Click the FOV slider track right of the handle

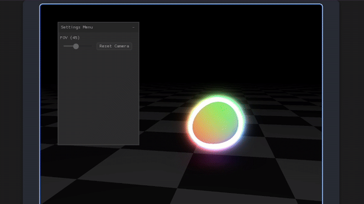[x=86, y=46]
